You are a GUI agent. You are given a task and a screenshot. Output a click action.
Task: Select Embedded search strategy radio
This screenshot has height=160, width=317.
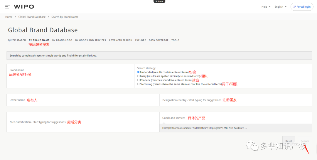pos(138,72)
